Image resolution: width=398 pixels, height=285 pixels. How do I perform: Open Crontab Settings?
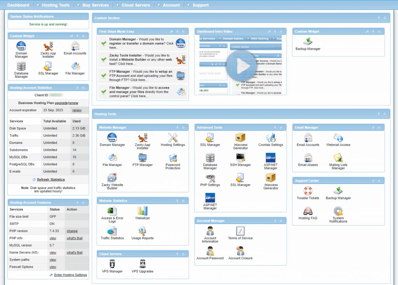click(271, 140)
